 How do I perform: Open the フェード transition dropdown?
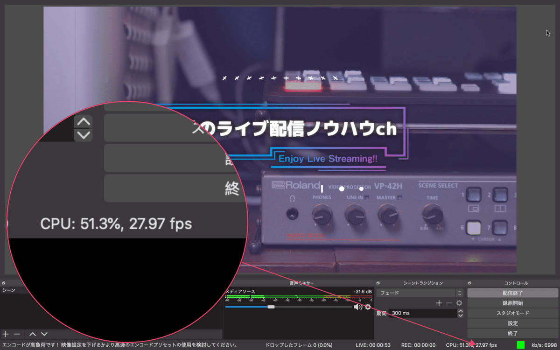415,293
